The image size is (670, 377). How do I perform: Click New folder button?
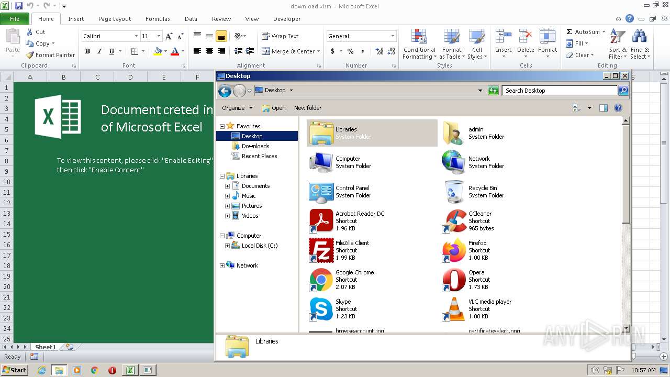[x=308, y=108]
